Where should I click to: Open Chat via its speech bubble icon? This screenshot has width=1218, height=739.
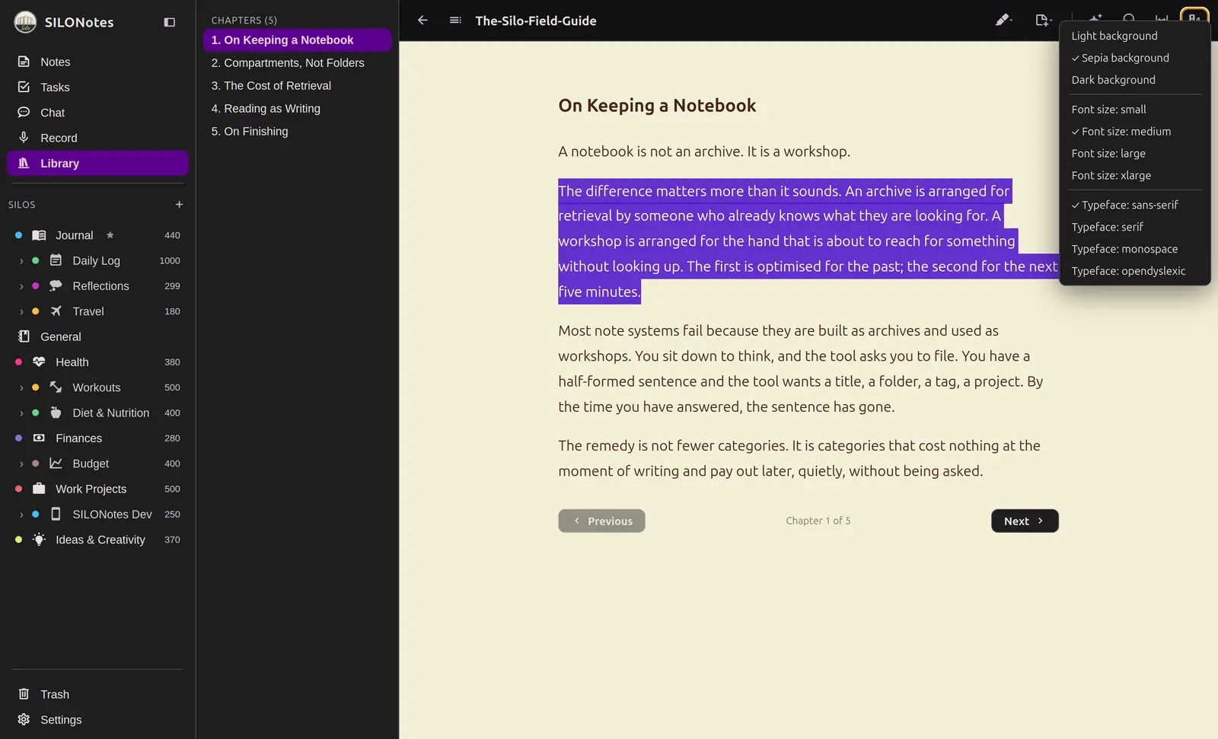pyautogui.click(x=24, y=113)
